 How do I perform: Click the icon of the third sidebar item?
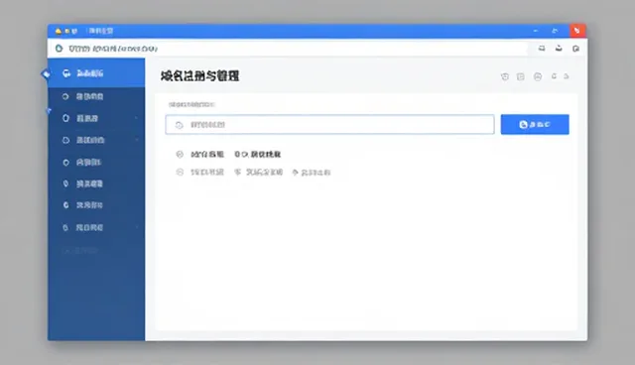tap(65, 118)
